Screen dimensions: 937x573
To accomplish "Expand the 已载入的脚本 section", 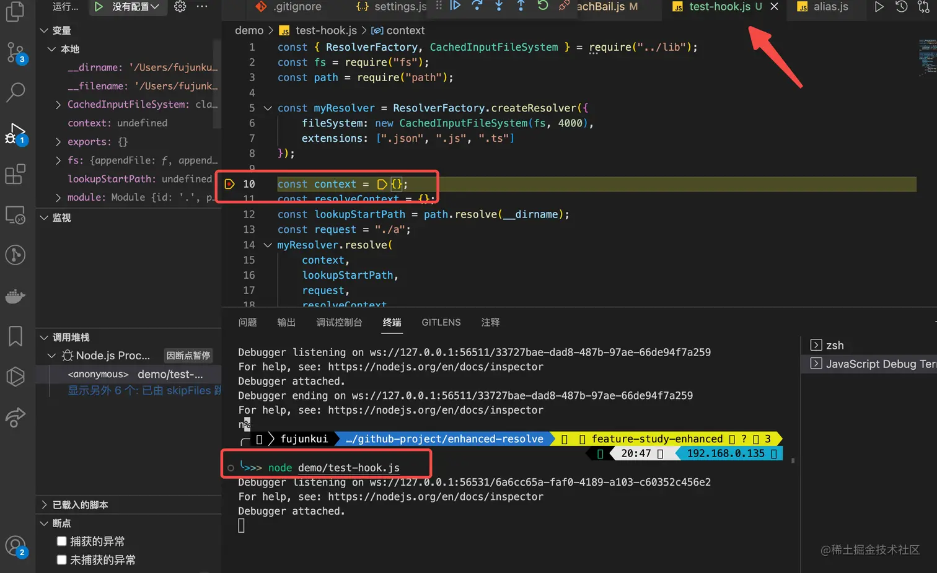I will [x=80, y=505].
